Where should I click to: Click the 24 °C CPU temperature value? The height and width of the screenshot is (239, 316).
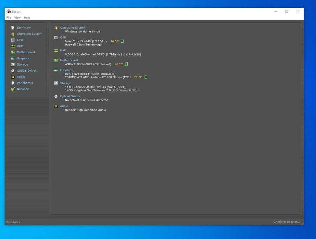[x=114, y=41]
